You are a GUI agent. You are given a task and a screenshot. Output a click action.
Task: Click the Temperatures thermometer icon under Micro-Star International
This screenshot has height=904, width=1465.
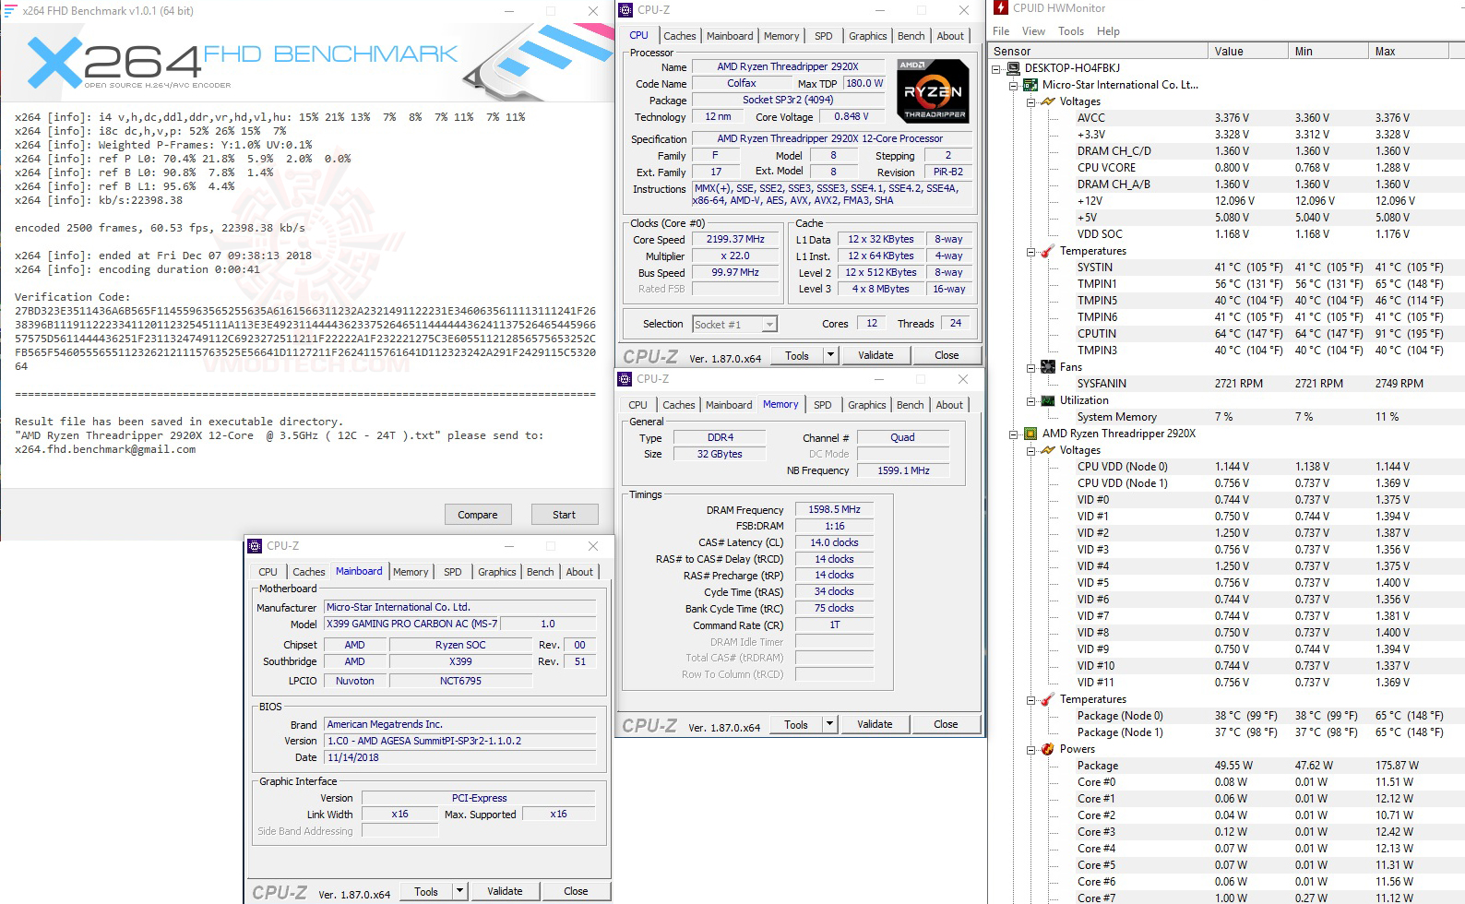pyautogui.click(x=1048, y=251)
